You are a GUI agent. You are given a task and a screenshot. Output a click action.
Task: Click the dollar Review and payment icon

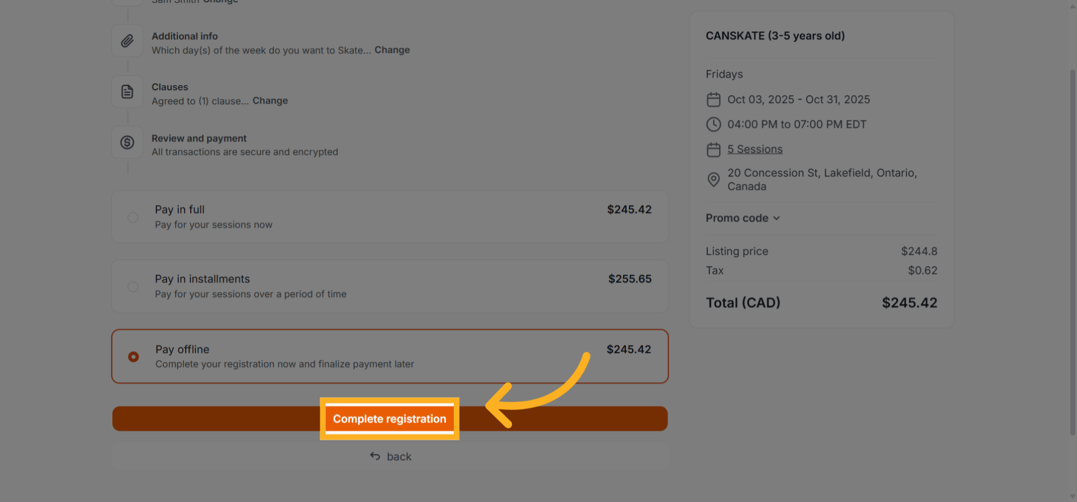pyautogui.click(x=127, y=143)
